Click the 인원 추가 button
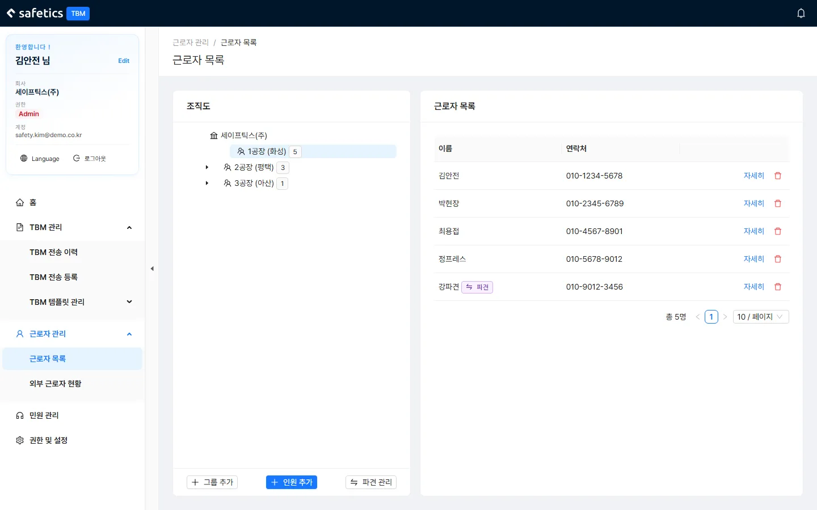The image size is (817, 510). [292, 482]
